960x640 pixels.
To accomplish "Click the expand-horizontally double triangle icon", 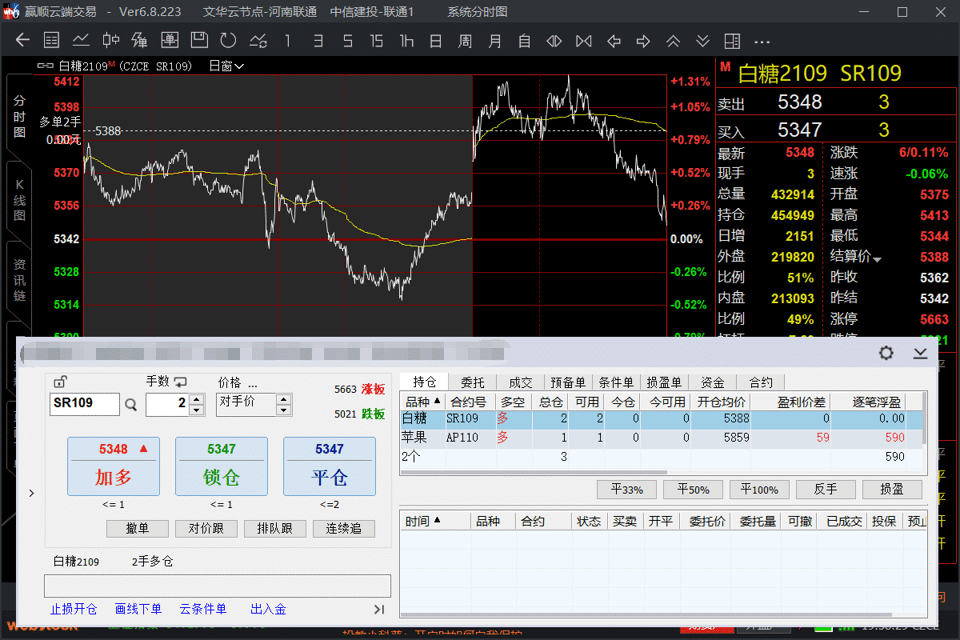I will pyautogui.click(x=554, y=41).
